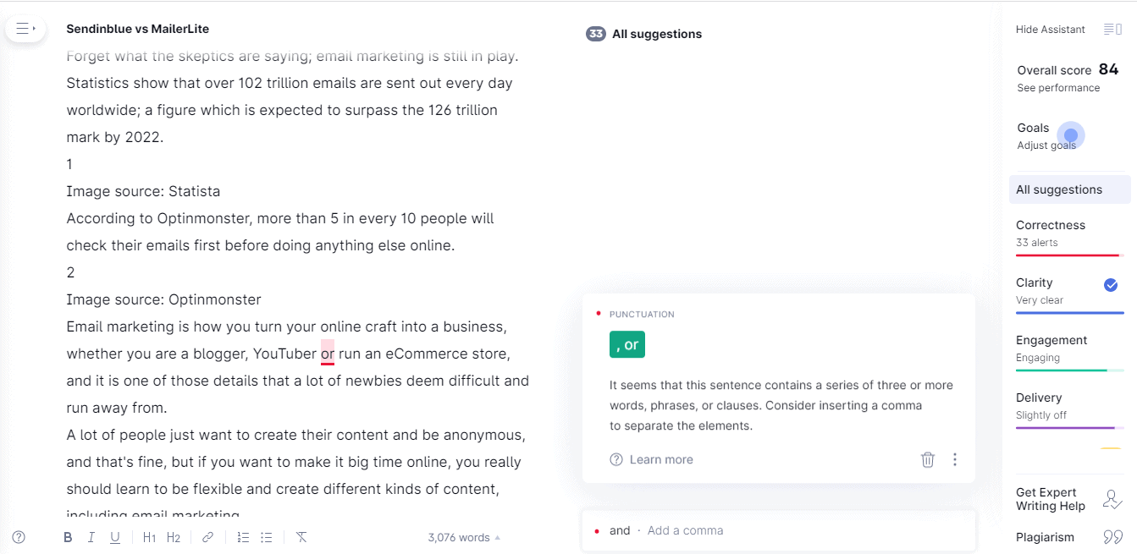Apply italic formatting
The width and height of the screenshot is (1137, 554).
91,537
